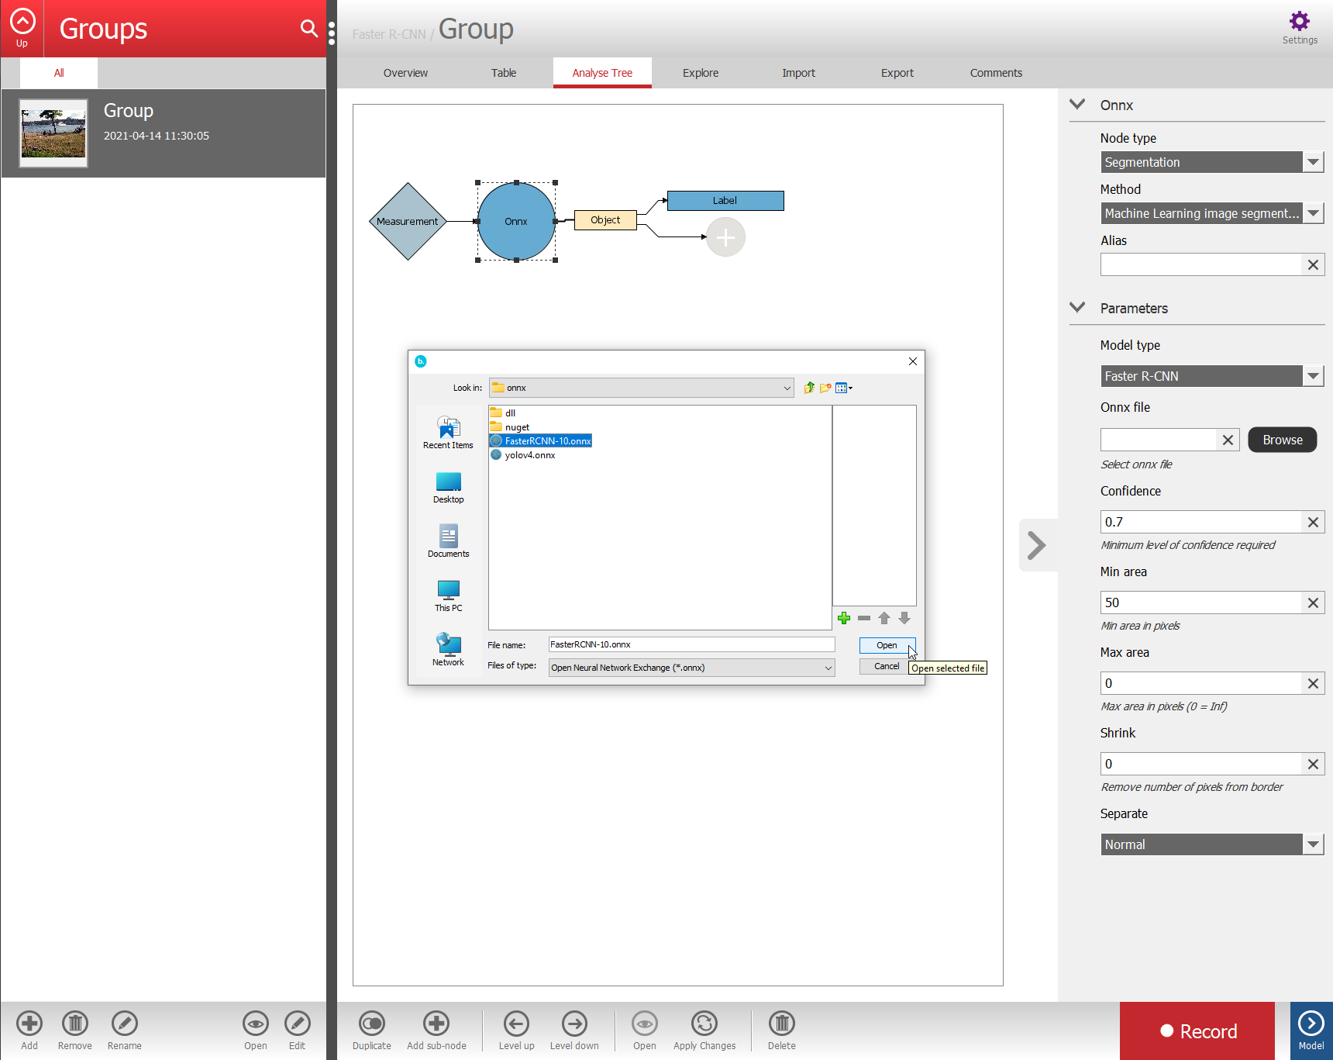
Task: Click the Add sub-node icon
Action: pyautogui.click(x=436, y=1024)
